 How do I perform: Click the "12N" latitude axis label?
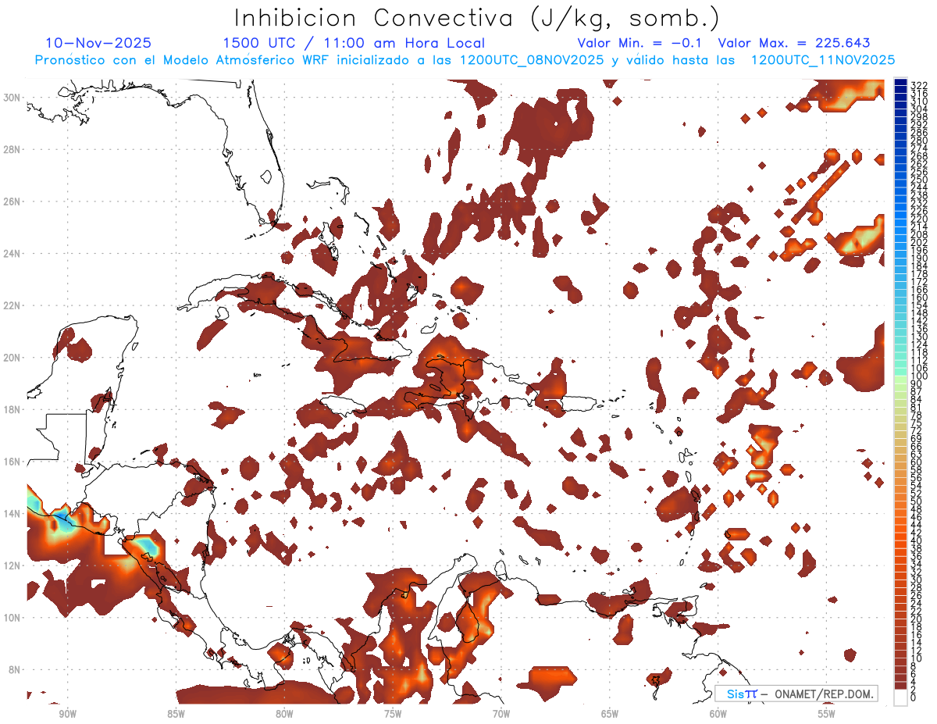[x=12, y=565]
